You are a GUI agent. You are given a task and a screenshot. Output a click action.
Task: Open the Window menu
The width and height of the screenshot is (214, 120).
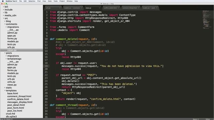(70, 1)
